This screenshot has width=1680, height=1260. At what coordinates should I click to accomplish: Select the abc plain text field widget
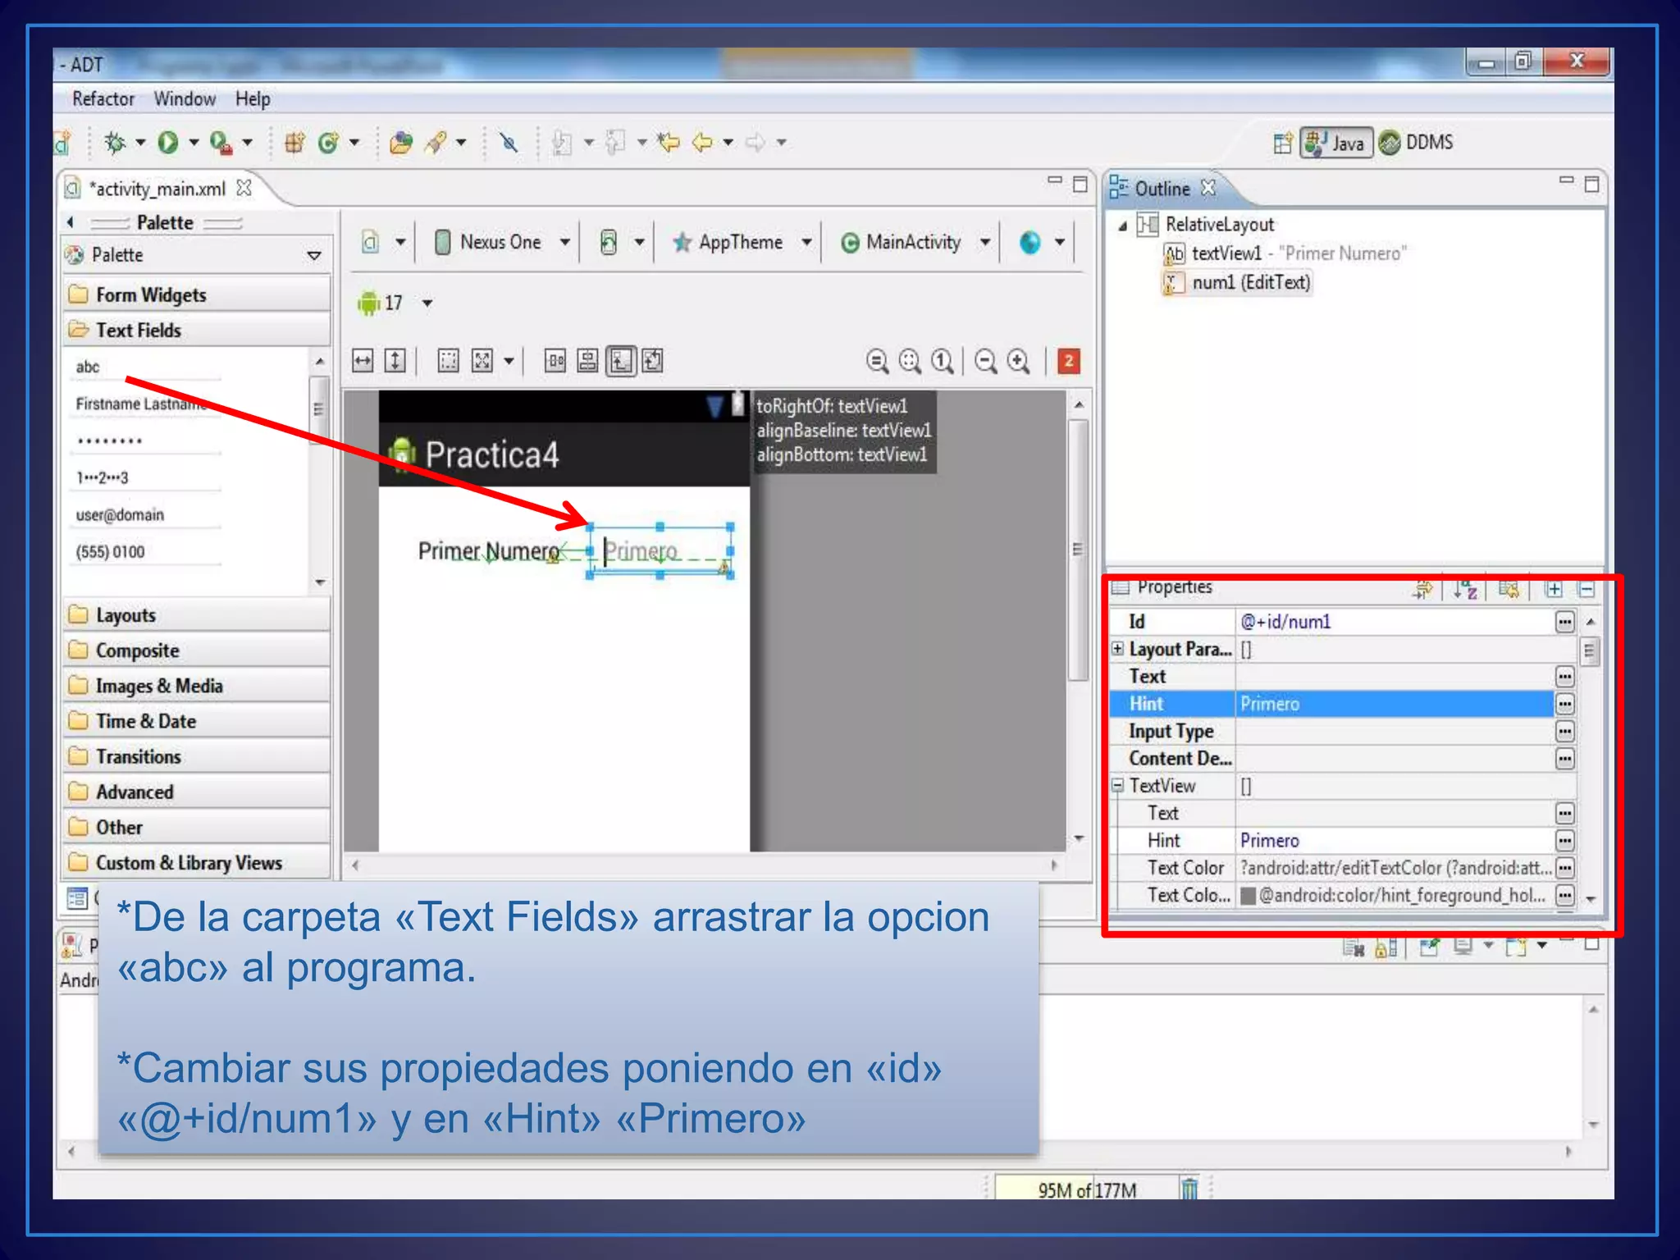[148, 367]
